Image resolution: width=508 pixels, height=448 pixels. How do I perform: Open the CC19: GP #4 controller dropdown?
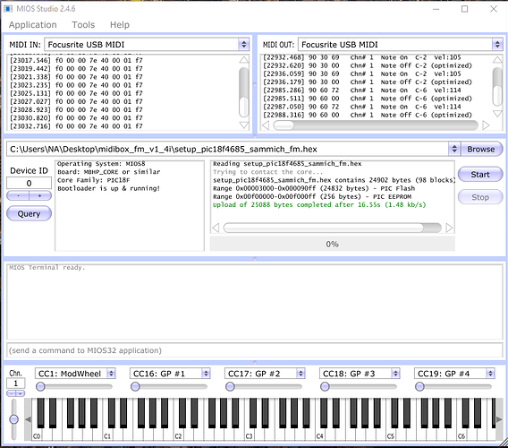[490, 374]
